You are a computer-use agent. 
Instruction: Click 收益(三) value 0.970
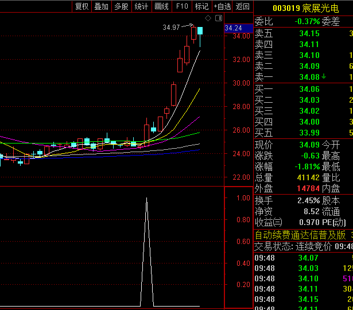[309, 222]
